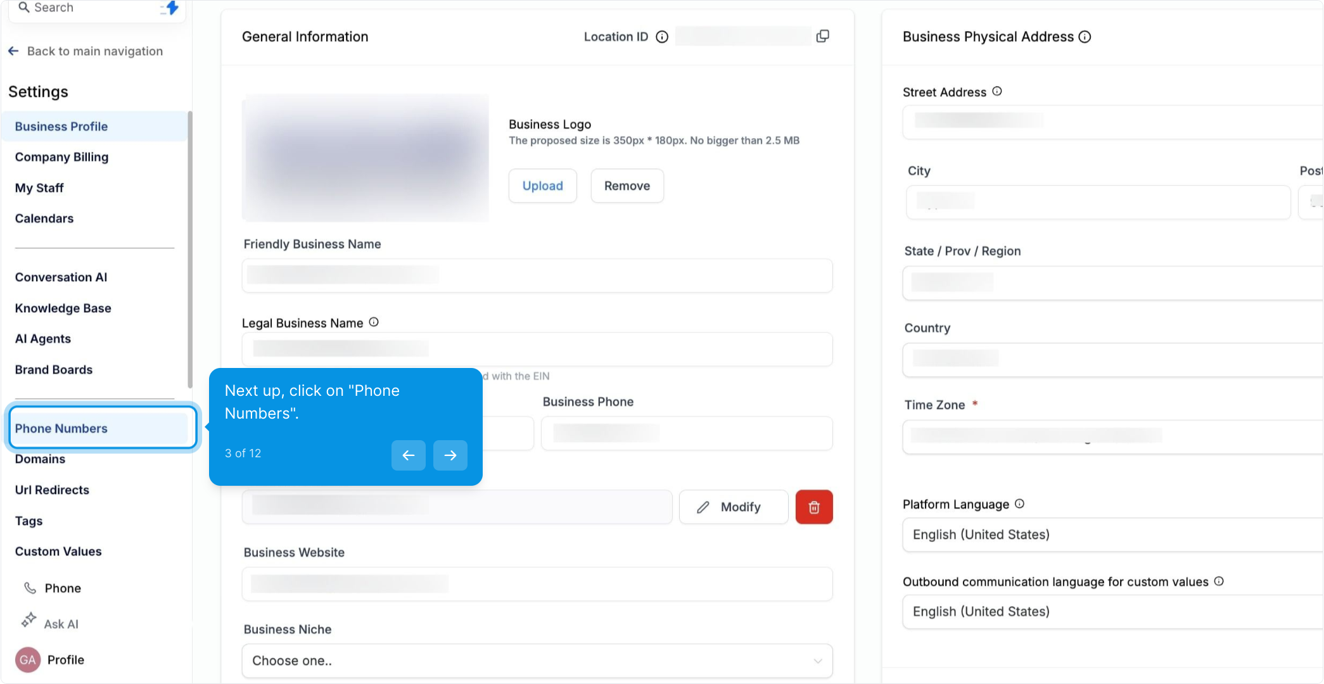This screenshot has width=1324, height=684.
Task: Go to Company Billing settings
Action: click(61, 157)
